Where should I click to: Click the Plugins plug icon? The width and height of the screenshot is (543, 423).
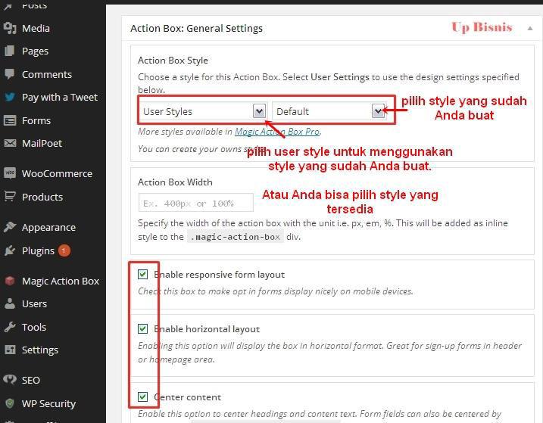pyautogui.click(x=10, y=250)
